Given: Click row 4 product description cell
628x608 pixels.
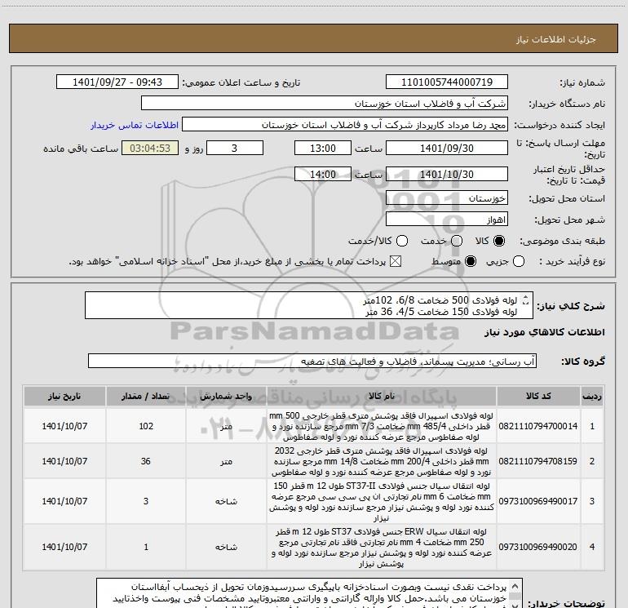Looking at the screenshot, I should click(382, 548).
